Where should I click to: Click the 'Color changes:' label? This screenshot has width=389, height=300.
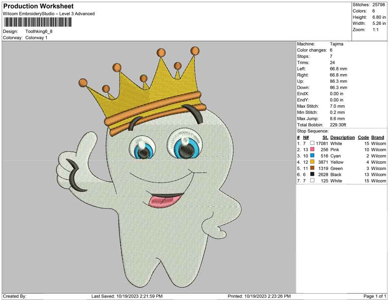click(x=312, y=50)
